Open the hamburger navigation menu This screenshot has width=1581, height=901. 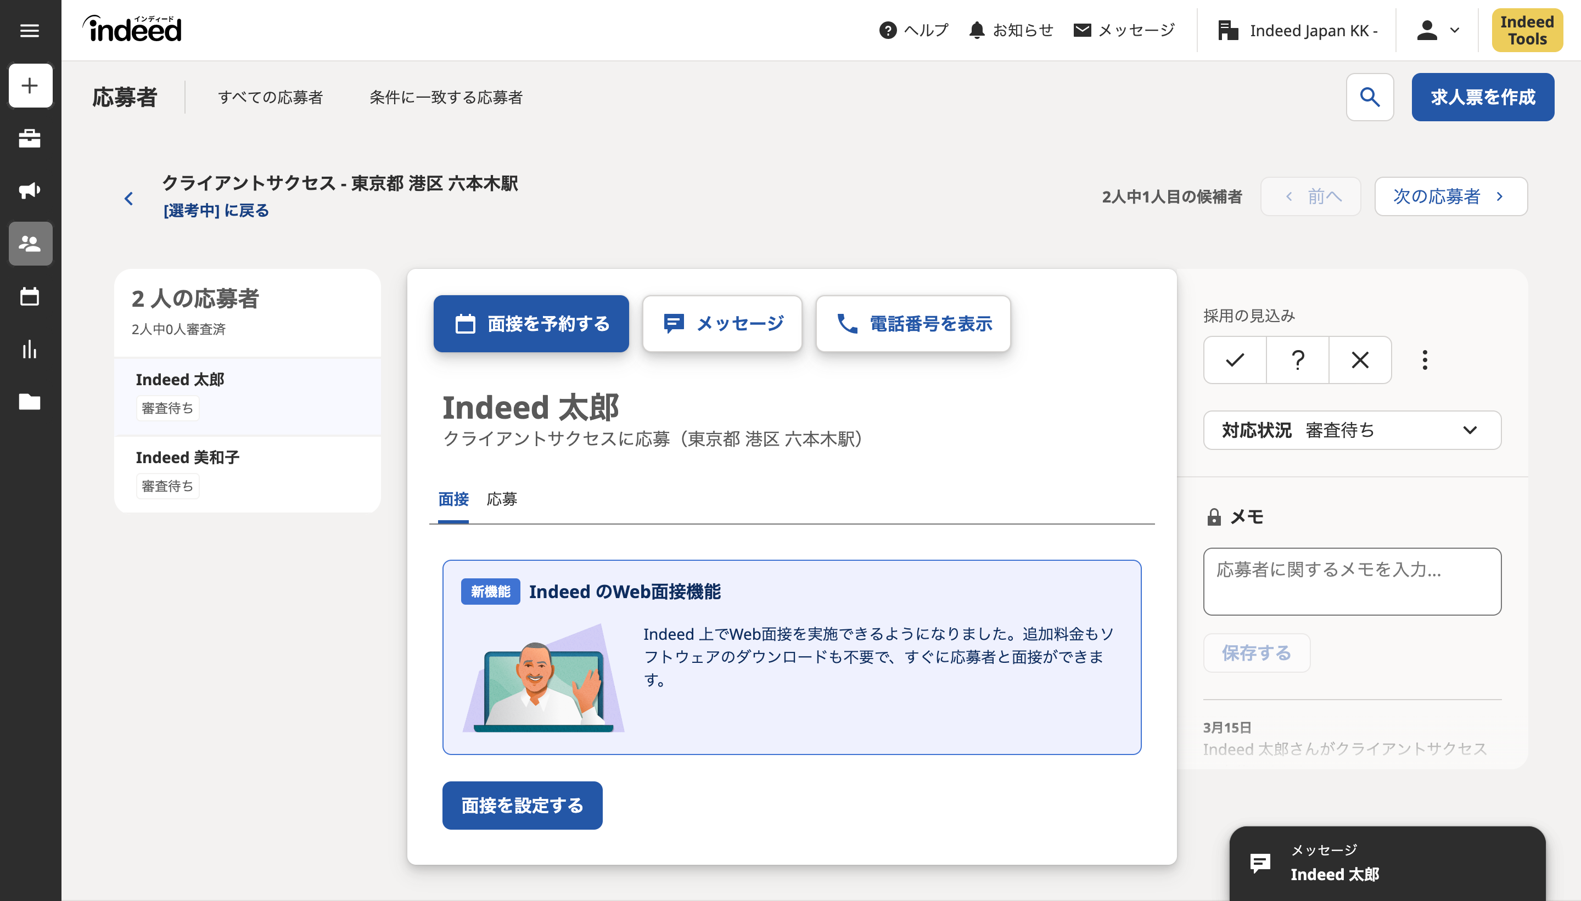click(x=30, y=30)
